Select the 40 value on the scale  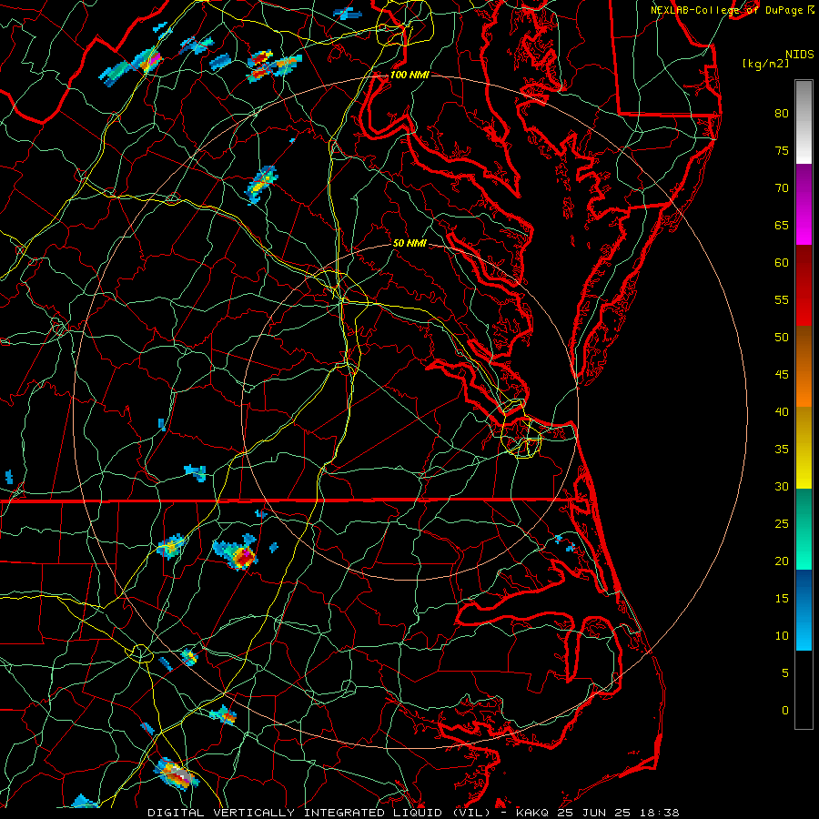pyautogui.click(x=782, y=412)
